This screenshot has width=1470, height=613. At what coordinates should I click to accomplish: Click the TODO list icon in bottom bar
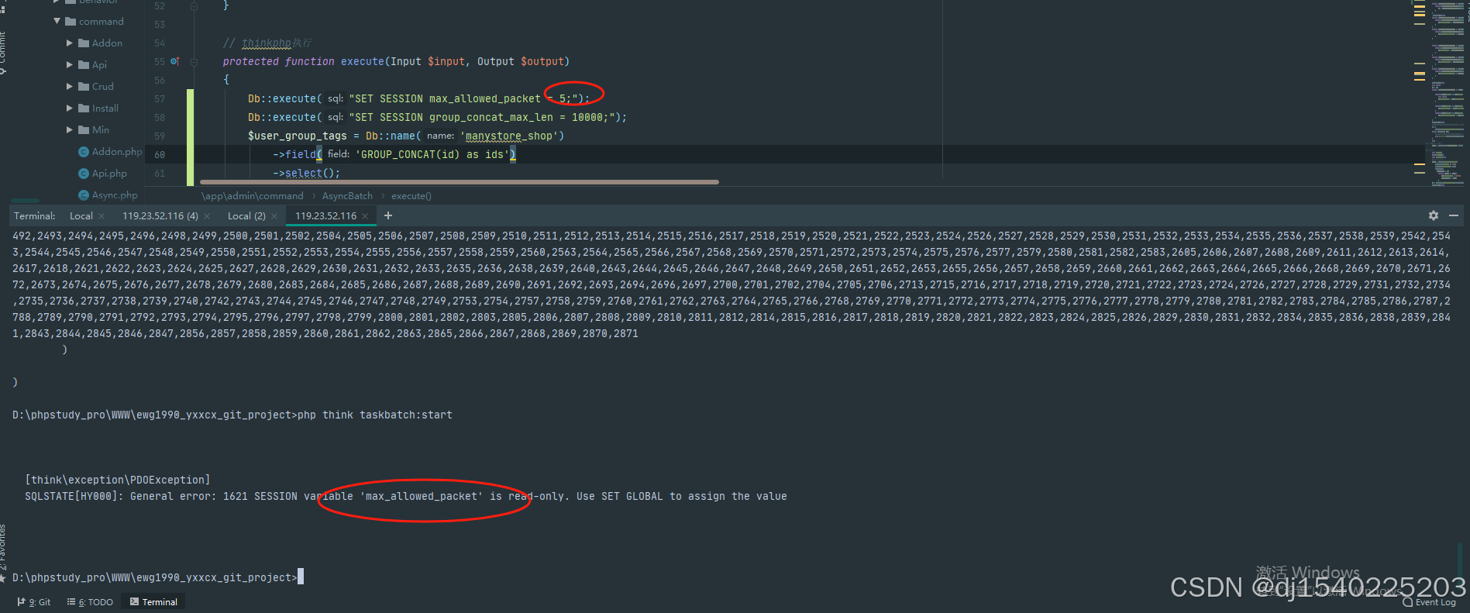pos(71,602)
